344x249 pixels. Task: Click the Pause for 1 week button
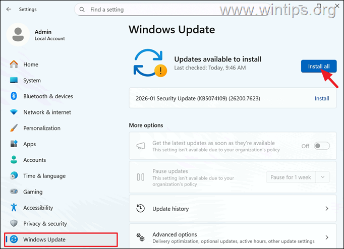click(x=291, y=177)
